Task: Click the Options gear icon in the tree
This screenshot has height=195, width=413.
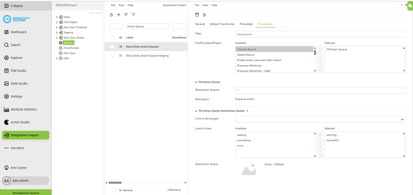Action: (x=61, y=43)
